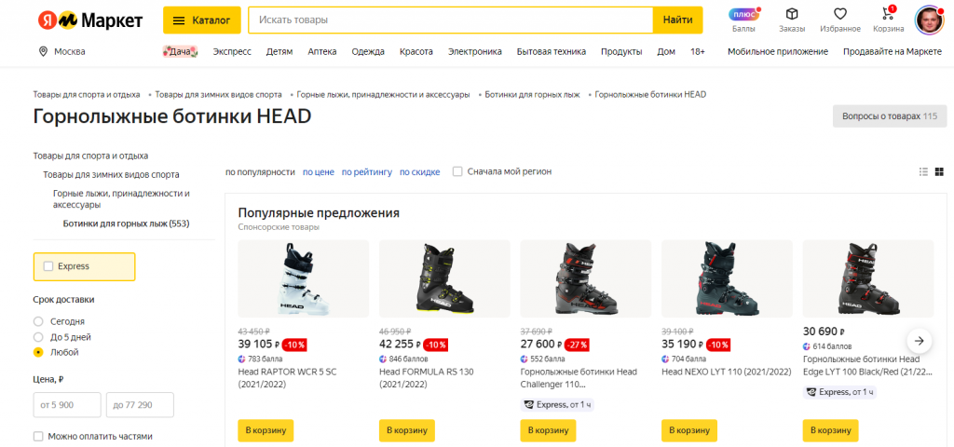Open the Дом category
Viewport: 954px width, 447px height.
point(666,52)
